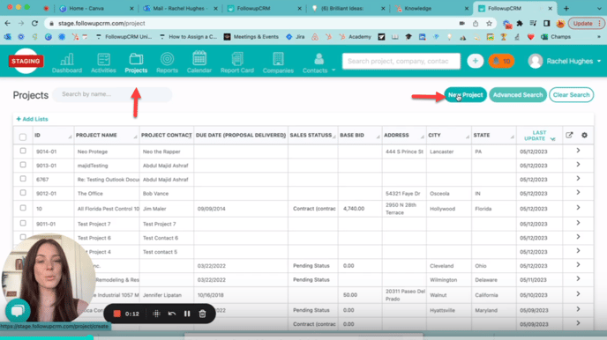Click the recording grid handle icon
Viewport: 607px width, 340px height.
[x=156, y=314]
